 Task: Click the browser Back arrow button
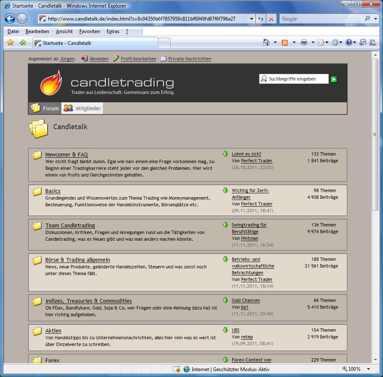tap(10, 19)
